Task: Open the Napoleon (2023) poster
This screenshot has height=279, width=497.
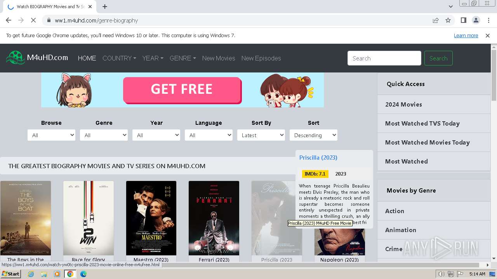Action: pos(339,242)
